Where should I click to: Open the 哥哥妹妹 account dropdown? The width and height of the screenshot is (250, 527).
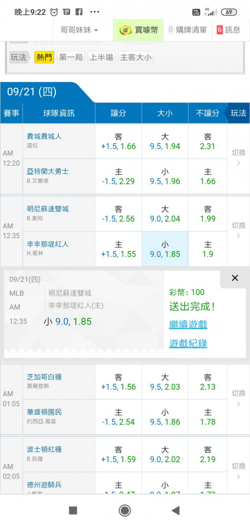click(79, 30)
